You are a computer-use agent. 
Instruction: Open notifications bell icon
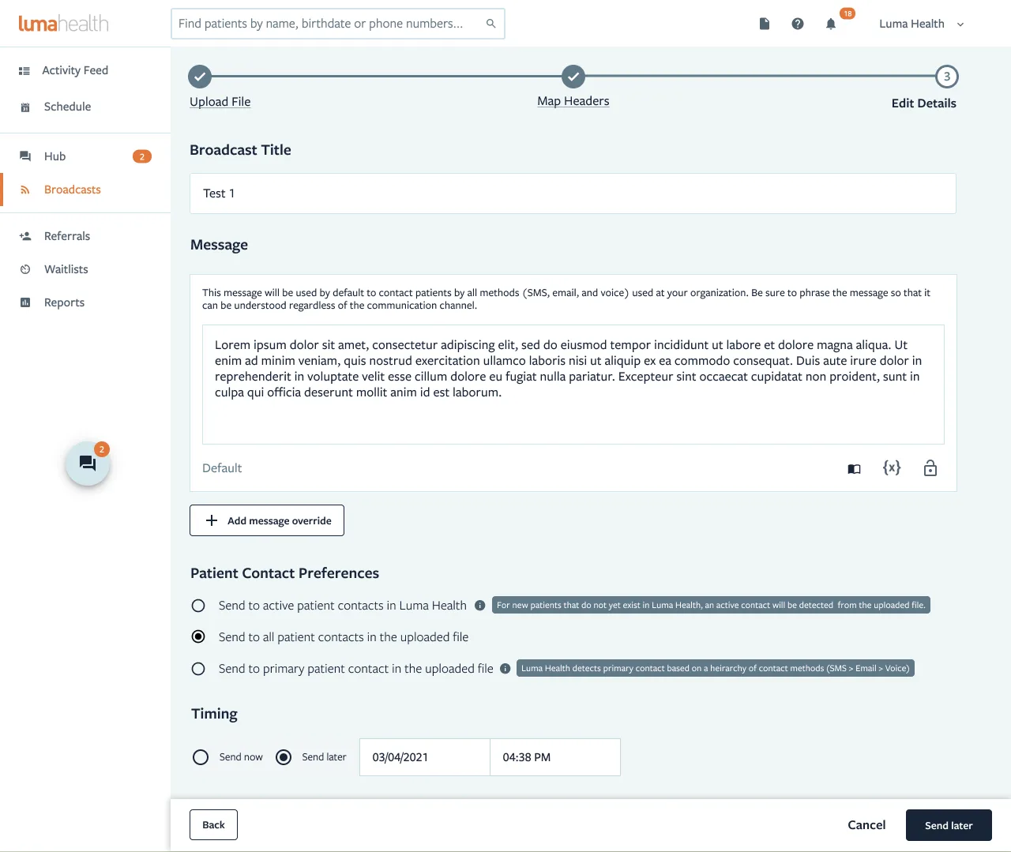831,24
